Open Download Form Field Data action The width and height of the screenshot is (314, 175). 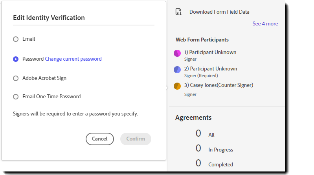(x=219, y=12)
